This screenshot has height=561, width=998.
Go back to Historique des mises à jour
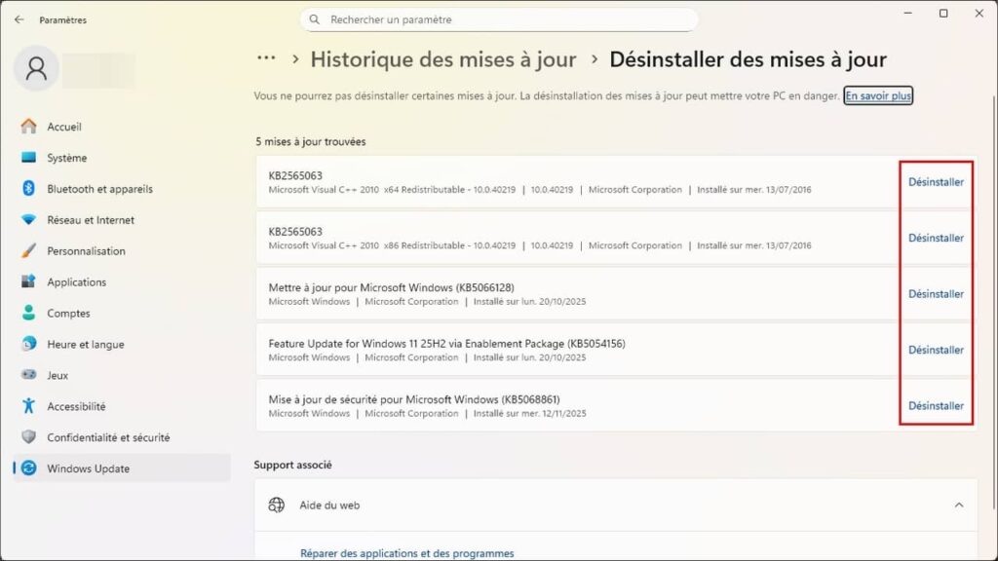[x=444, y=58]
